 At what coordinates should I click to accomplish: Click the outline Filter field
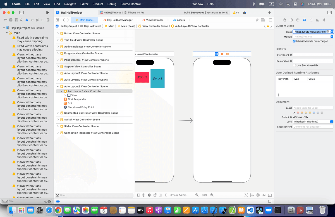[x=94, y=195]
